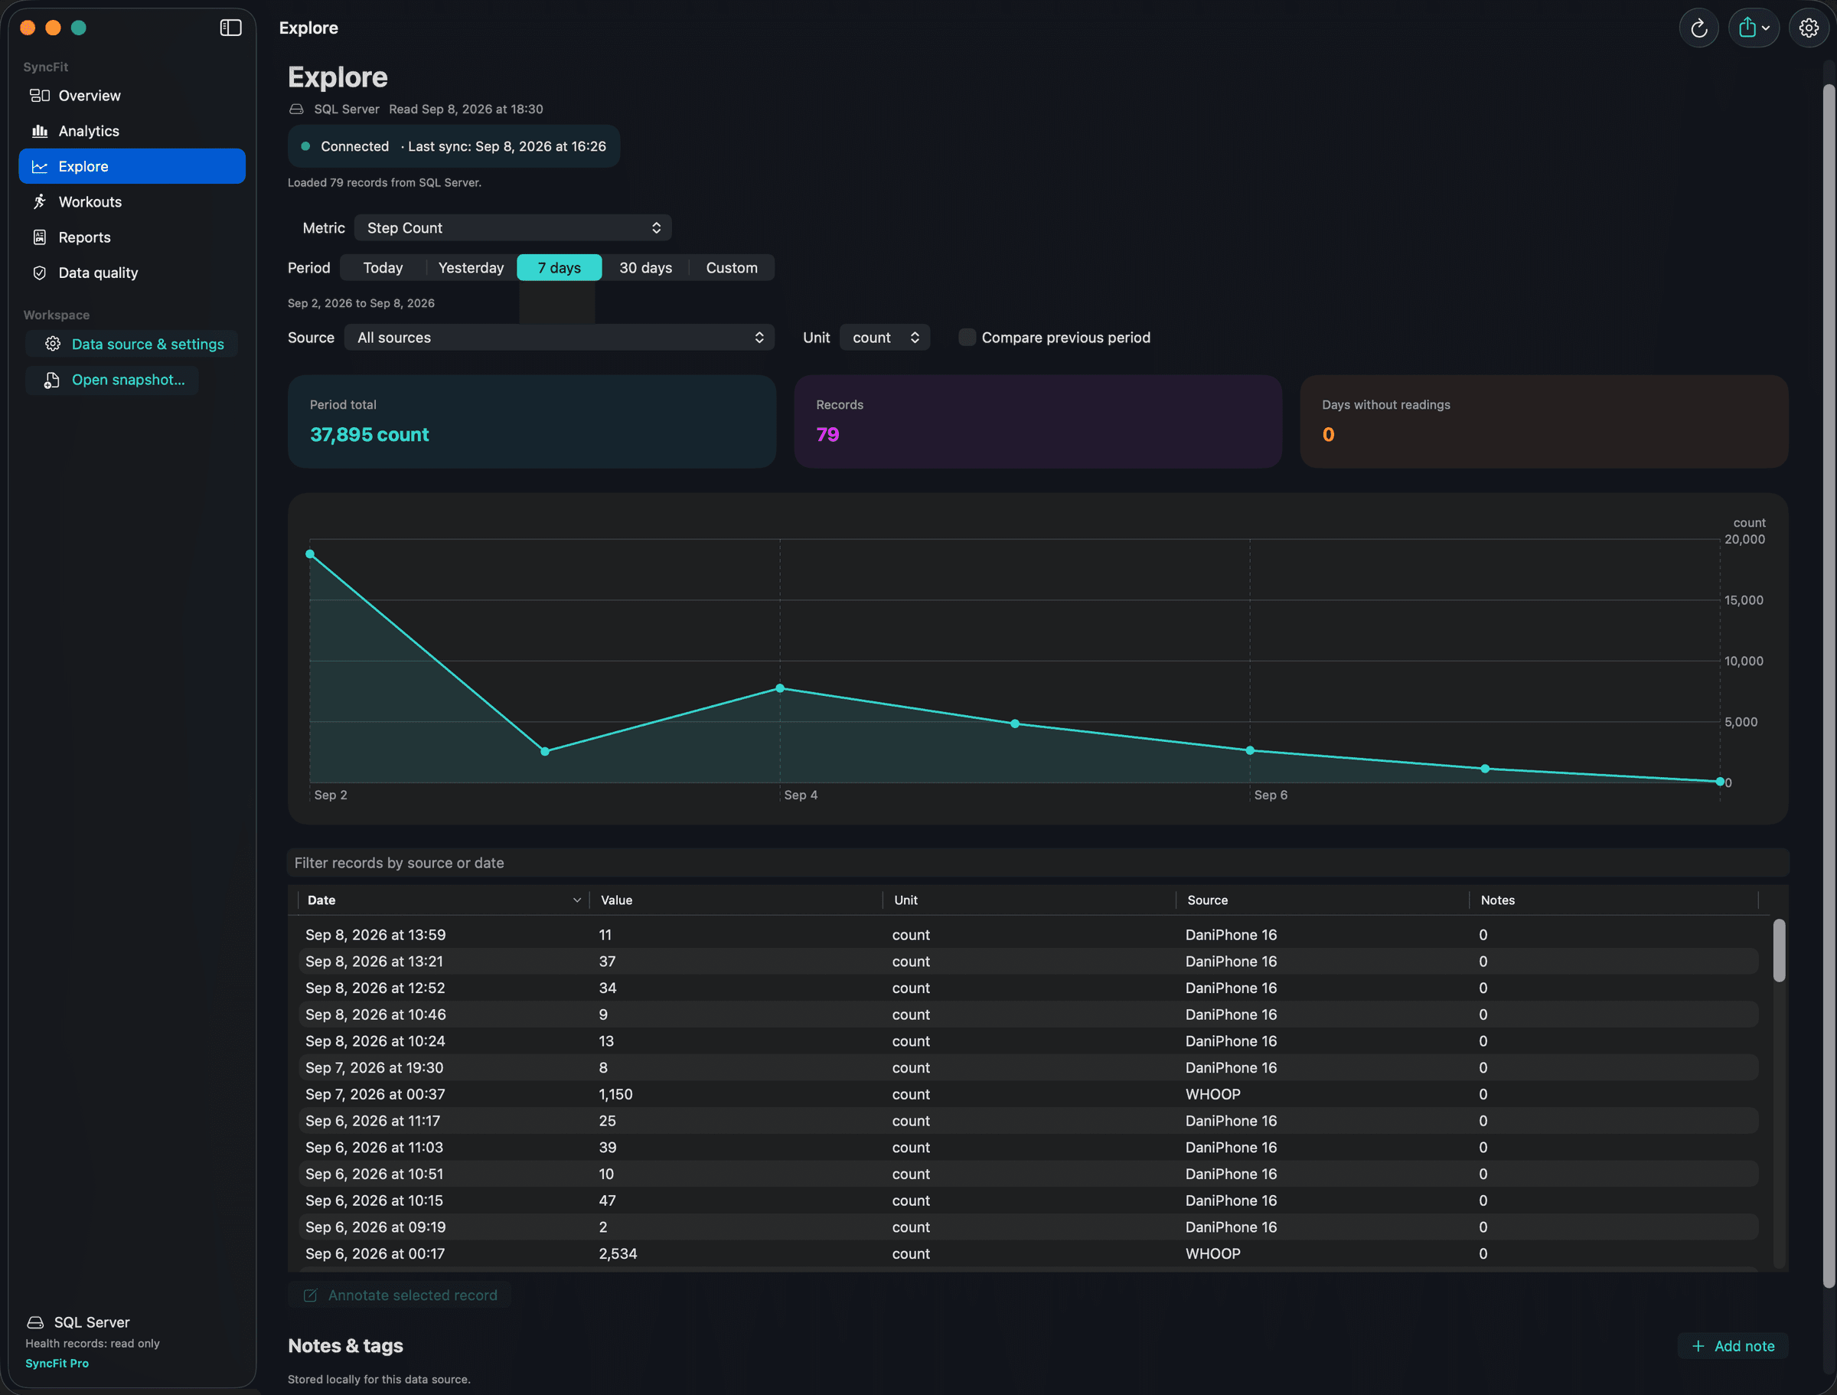Open the share export icon menu

tap(1753, 28)
